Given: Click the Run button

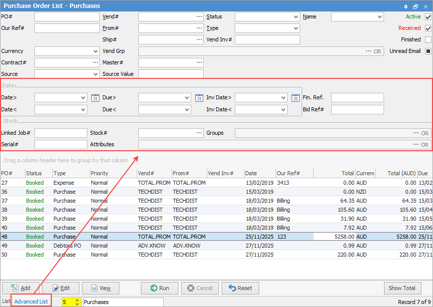Looking at the screenshot, I should click(x=160, y=288).
